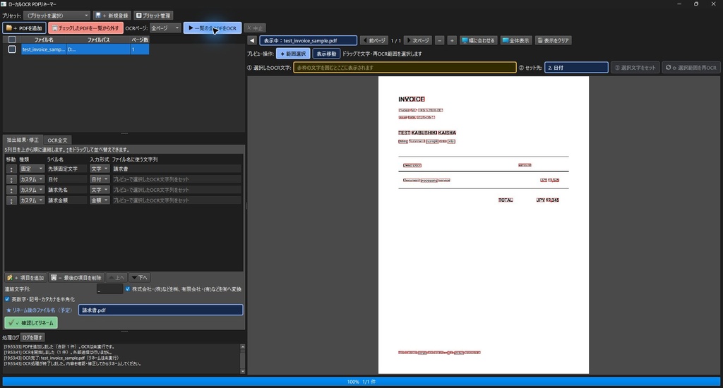Click 幅に合わせる fit width button
This screenshot has height=388, width=723.
(478, 40)
